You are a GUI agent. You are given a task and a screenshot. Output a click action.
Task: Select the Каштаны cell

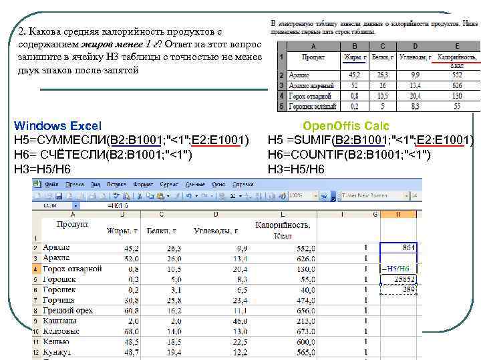click(73, 321)
